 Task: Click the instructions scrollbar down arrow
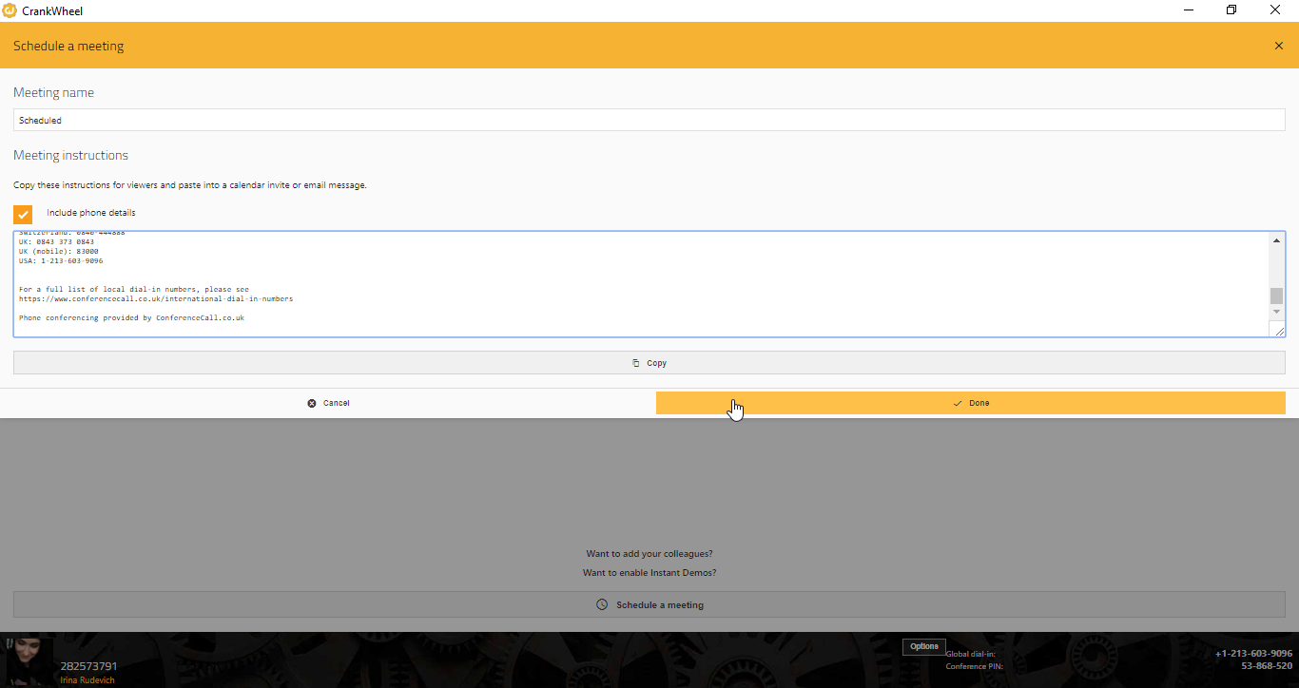point(1276,312)
